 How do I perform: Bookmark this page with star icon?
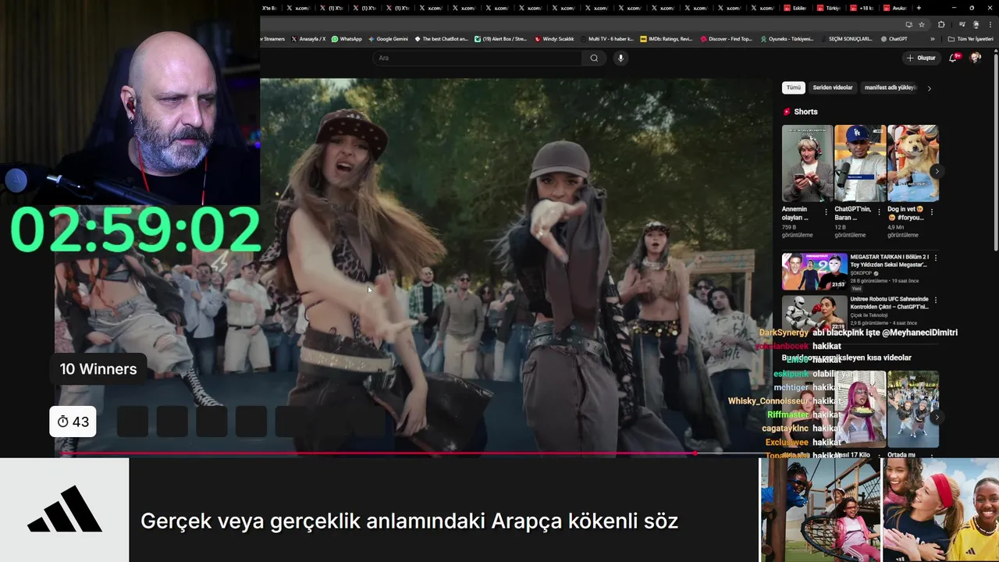click(x=922, y=24)
